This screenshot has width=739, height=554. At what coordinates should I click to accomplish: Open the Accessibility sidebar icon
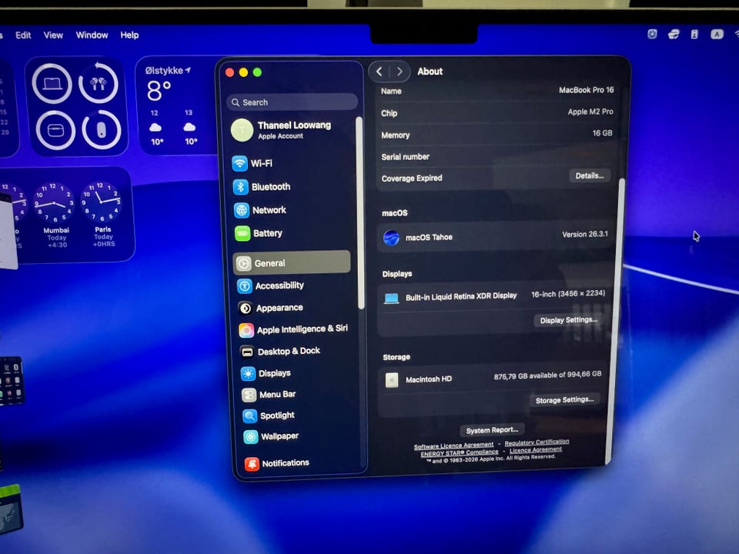245,286
